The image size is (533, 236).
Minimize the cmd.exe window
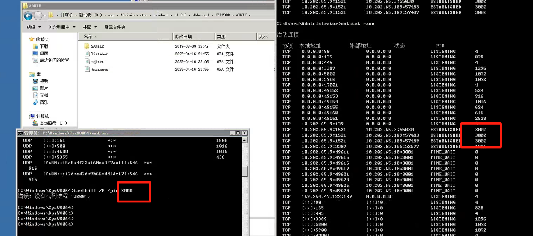(x=233, y=133)
